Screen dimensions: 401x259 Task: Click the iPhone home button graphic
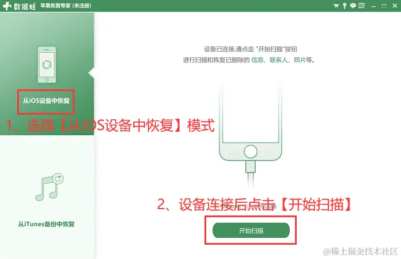250,151
